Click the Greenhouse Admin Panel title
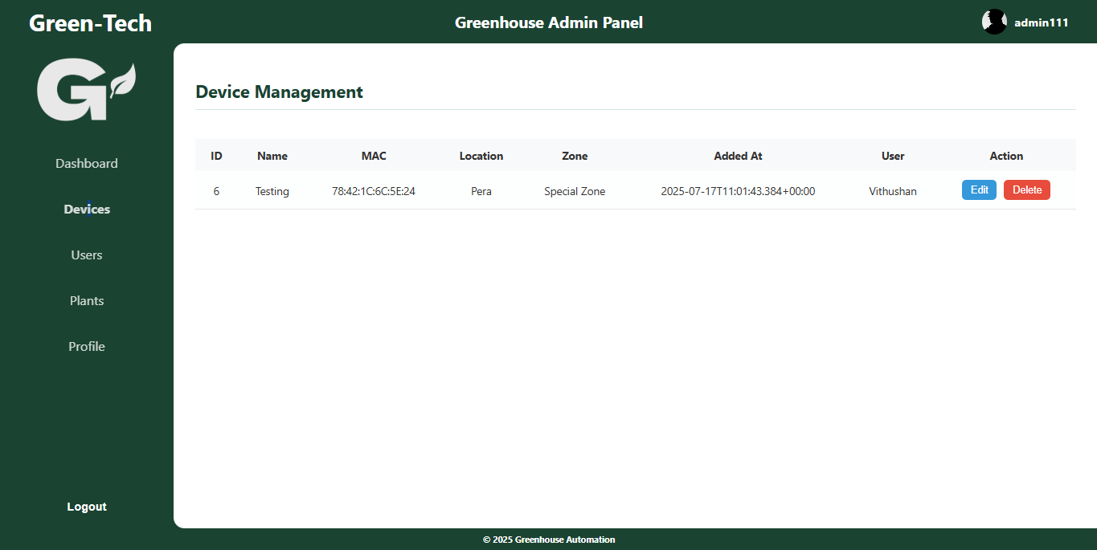This screenshot has width=1097, height=550. pyautogui.click(x=549, y=22)
